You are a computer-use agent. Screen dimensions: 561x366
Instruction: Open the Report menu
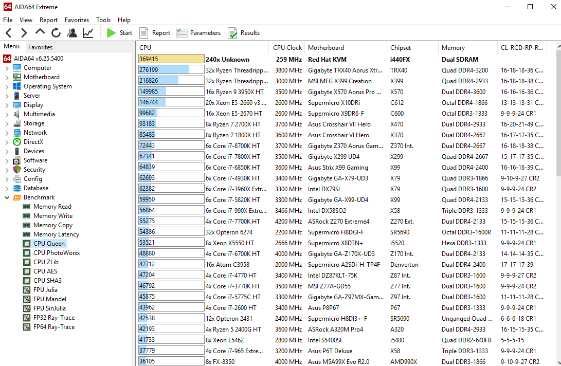[48, 20]
